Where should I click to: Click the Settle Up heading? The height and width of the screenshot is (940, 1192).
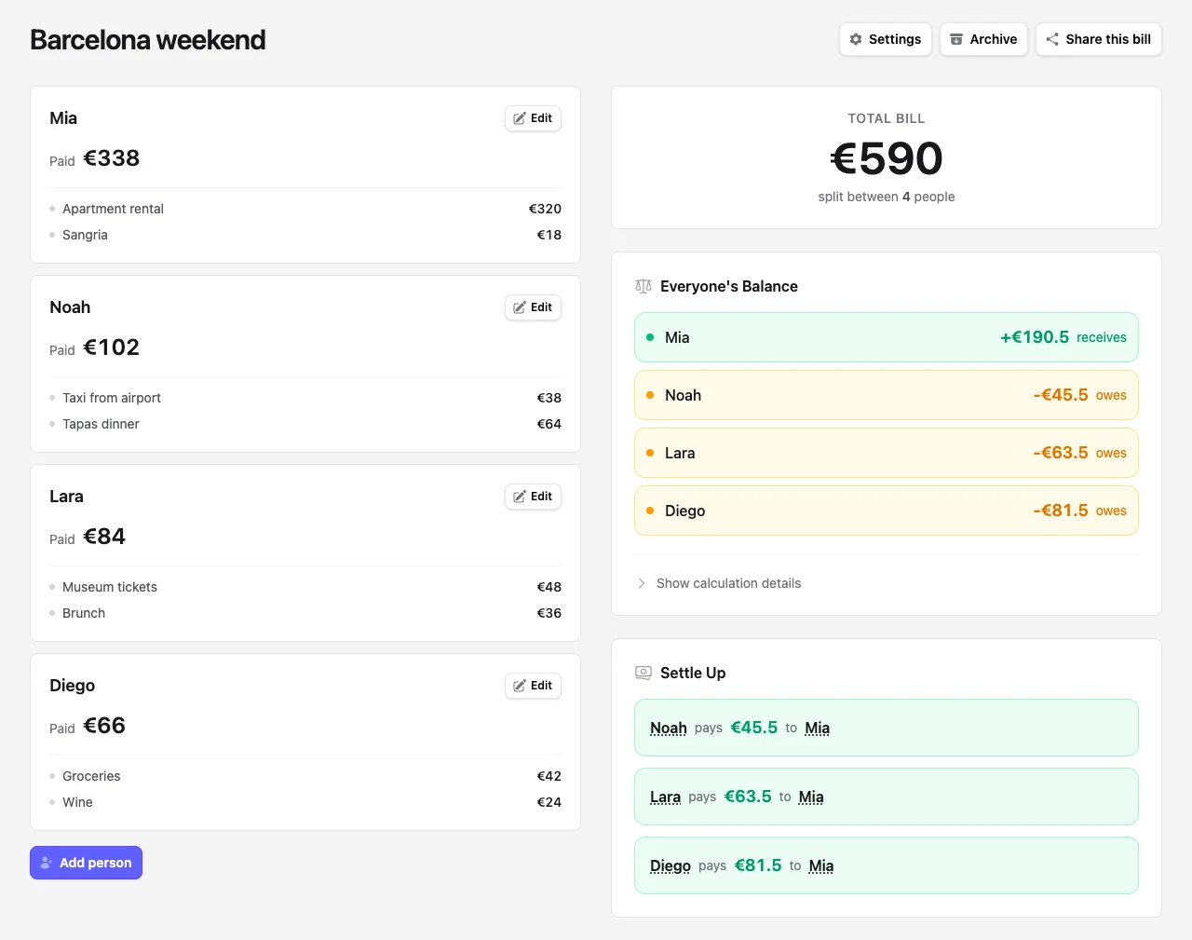[693, 673]
